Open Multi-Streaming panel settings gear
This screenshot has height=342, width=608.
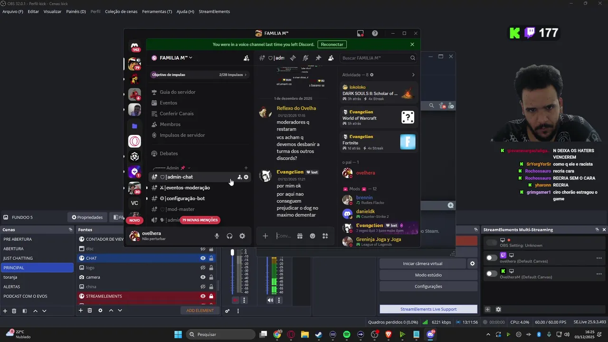[498, 310]
